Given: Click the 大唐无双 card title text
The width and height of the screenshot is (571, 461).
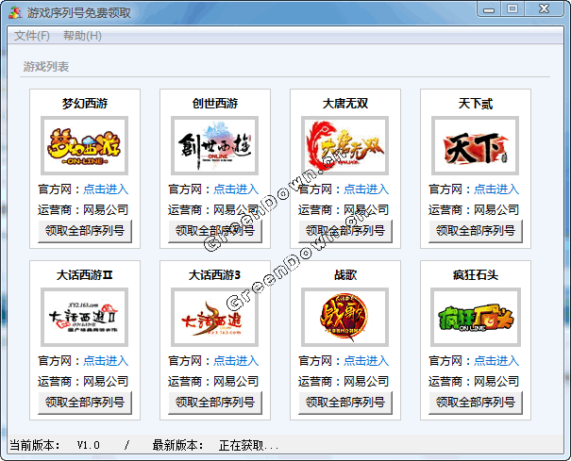Looking at the screenshot, I should 345,104.
